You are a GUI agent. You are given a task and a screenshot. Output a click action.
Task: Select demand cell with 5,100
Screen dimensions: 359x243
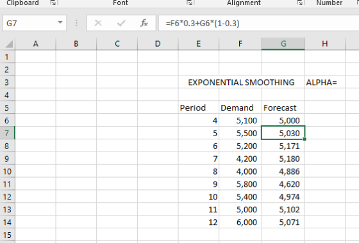pos(240,120)
